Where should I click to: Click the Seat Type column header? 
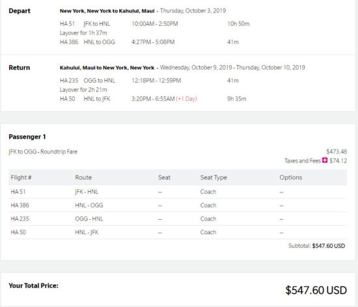[x=213, y=178]
